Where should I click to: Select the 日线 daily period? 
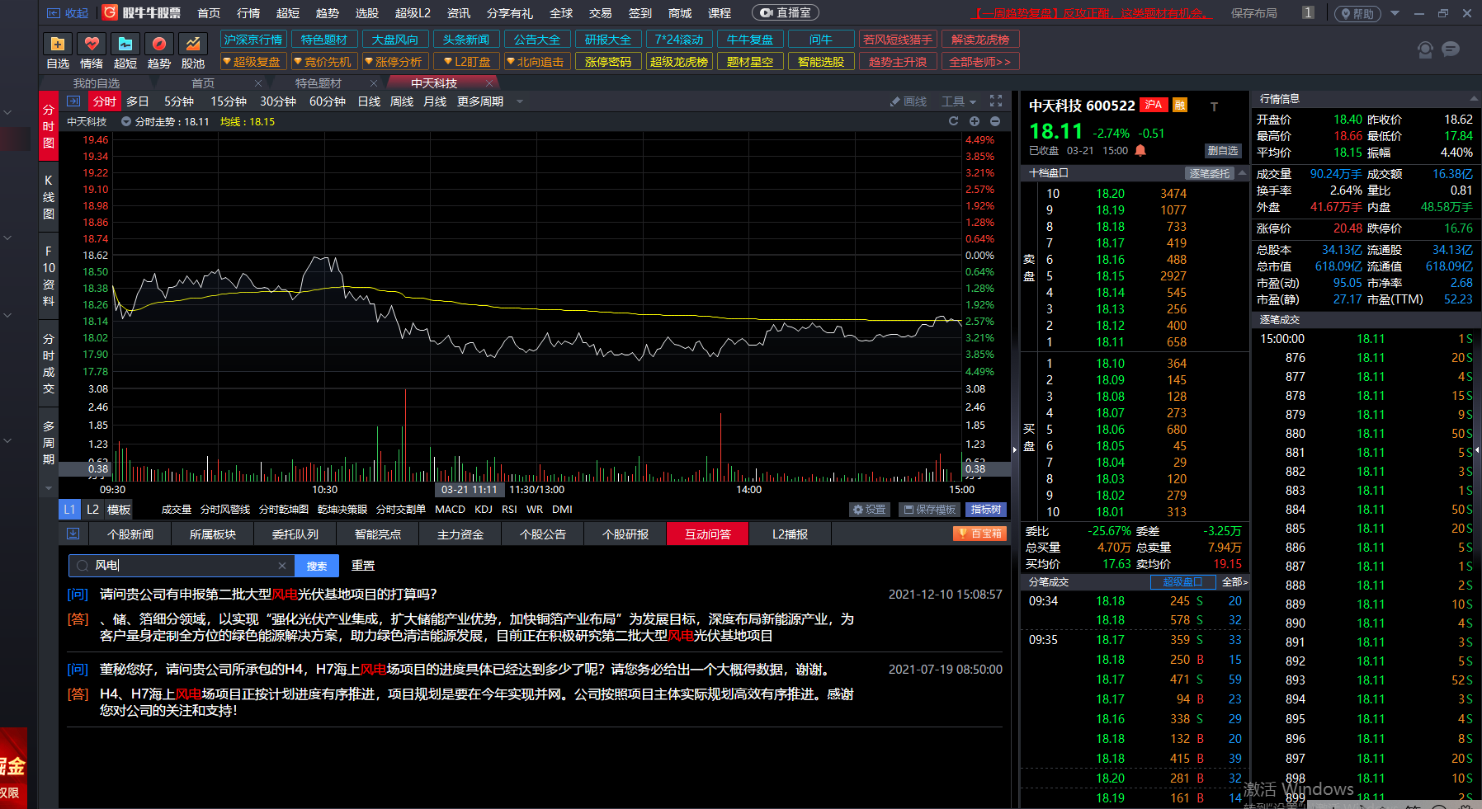369,101
